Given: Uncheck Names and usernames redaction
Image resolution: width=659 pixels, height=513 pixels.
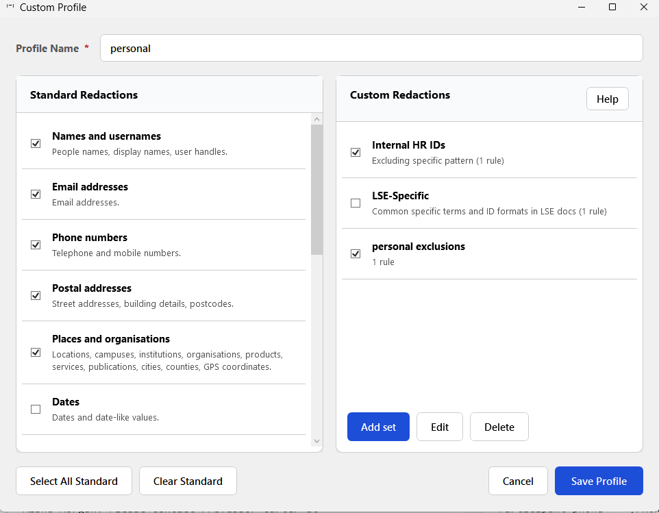Looking at the screenshot, I should 36,143.
